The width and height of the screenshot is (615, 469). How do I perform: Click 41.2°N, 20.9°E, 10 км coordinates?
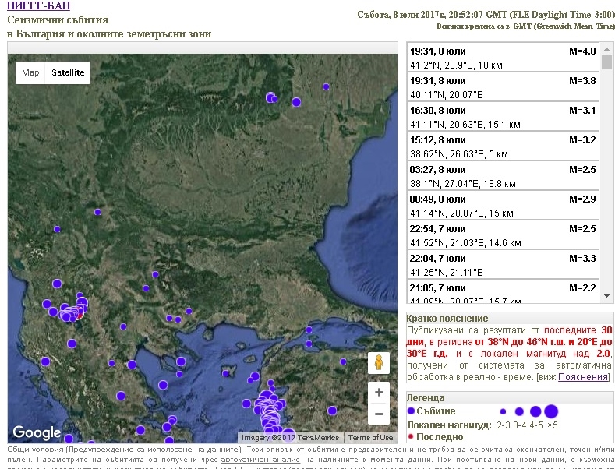click(456, 65)
